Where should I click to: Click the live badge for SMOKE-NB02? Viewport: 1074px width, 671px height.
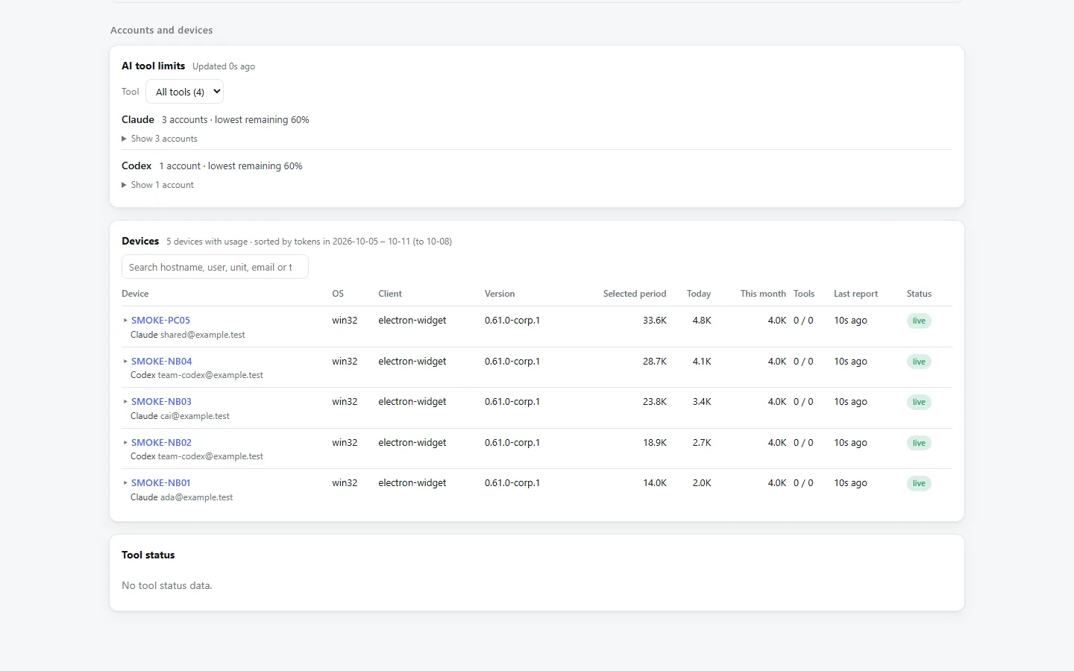(919, 443)
